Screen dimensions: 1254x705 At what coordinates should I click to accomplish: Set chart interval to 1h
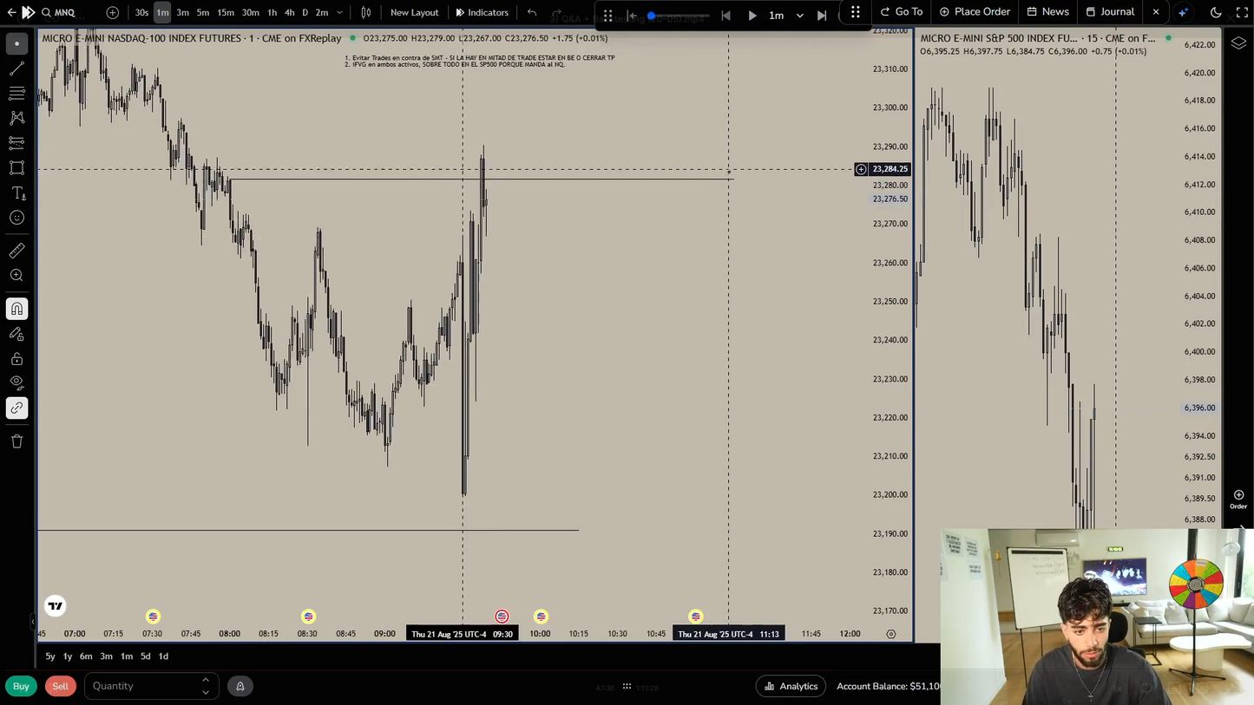point(272,13)
